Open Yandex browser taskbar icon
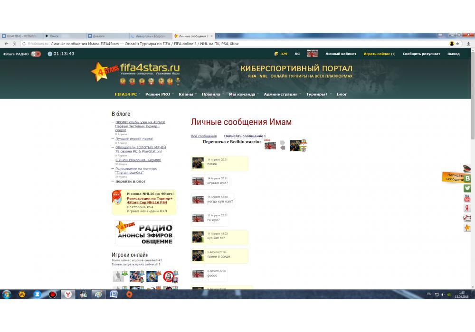This screenshot has height=332, width=475. click(x=68, y=294)
